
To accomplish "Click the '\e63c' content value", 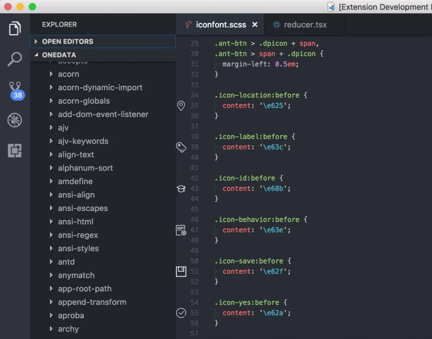I will 273,147.
